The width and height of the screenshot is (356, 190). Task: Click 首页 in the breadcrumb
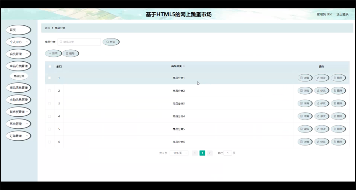pyautogui.click(x=47, y=28)
